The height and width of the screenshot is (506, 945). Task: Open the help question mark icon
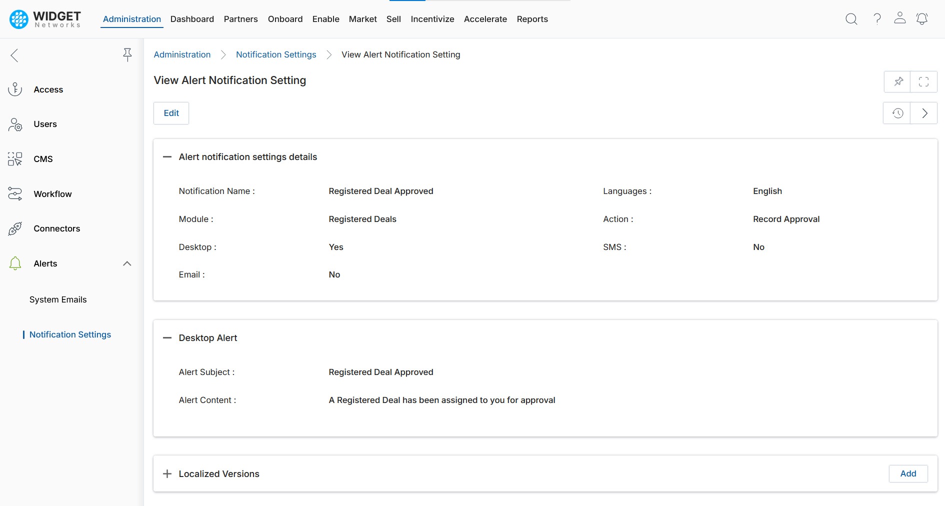[877, 19]
